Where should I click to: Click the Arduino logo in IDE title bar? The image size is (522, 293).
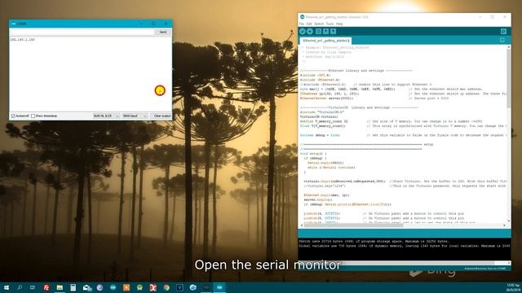pyautogui.click(x=302, y=16)
